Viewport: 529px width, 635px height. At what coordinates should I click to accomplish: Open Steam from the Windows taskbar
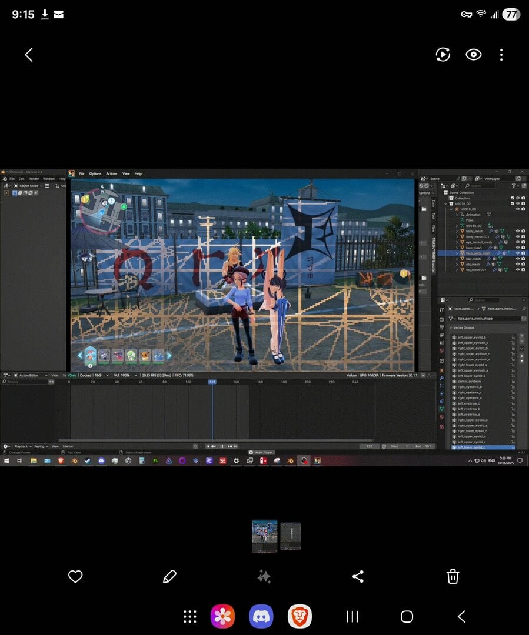[x=87, y=460]
